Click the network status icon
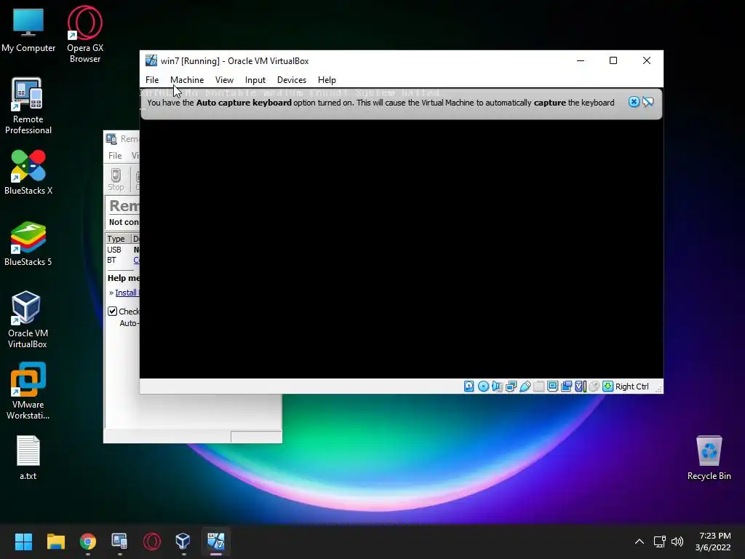 511,386
